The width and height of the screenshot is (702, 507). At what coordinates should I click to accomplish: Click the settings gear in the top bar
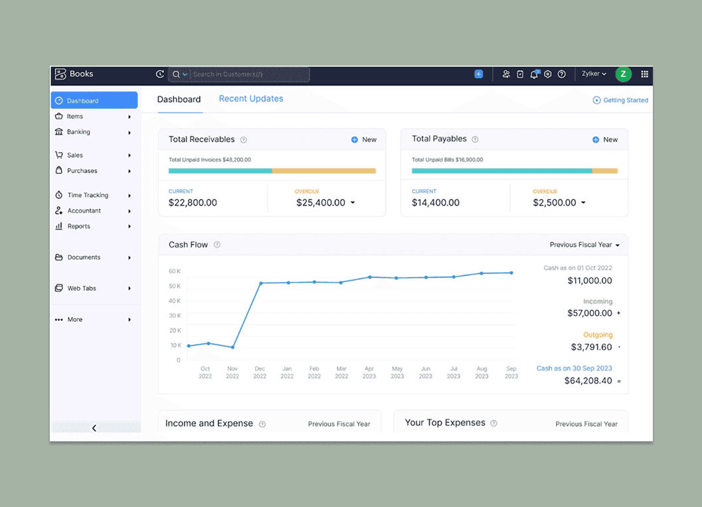point(548,74)
